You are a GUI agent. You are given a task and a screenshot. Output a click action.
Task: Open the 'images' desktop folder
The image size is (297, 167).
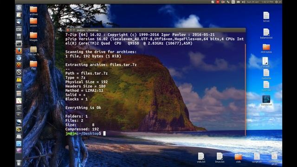pos(33,37)
